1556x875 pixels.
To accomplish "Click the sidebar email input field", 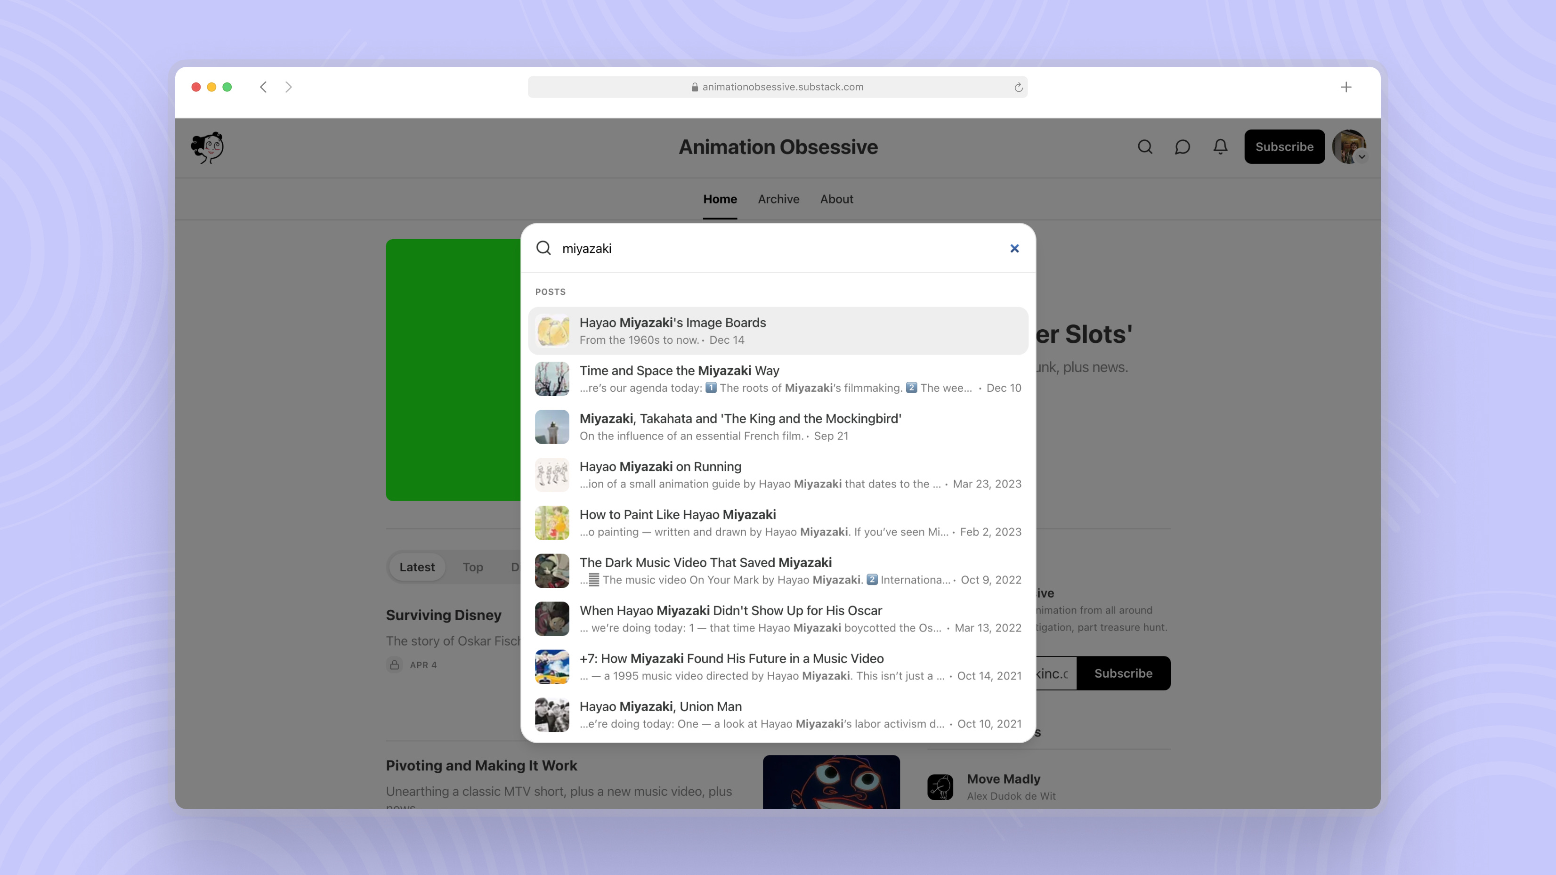I will (x=1056, y=673).
